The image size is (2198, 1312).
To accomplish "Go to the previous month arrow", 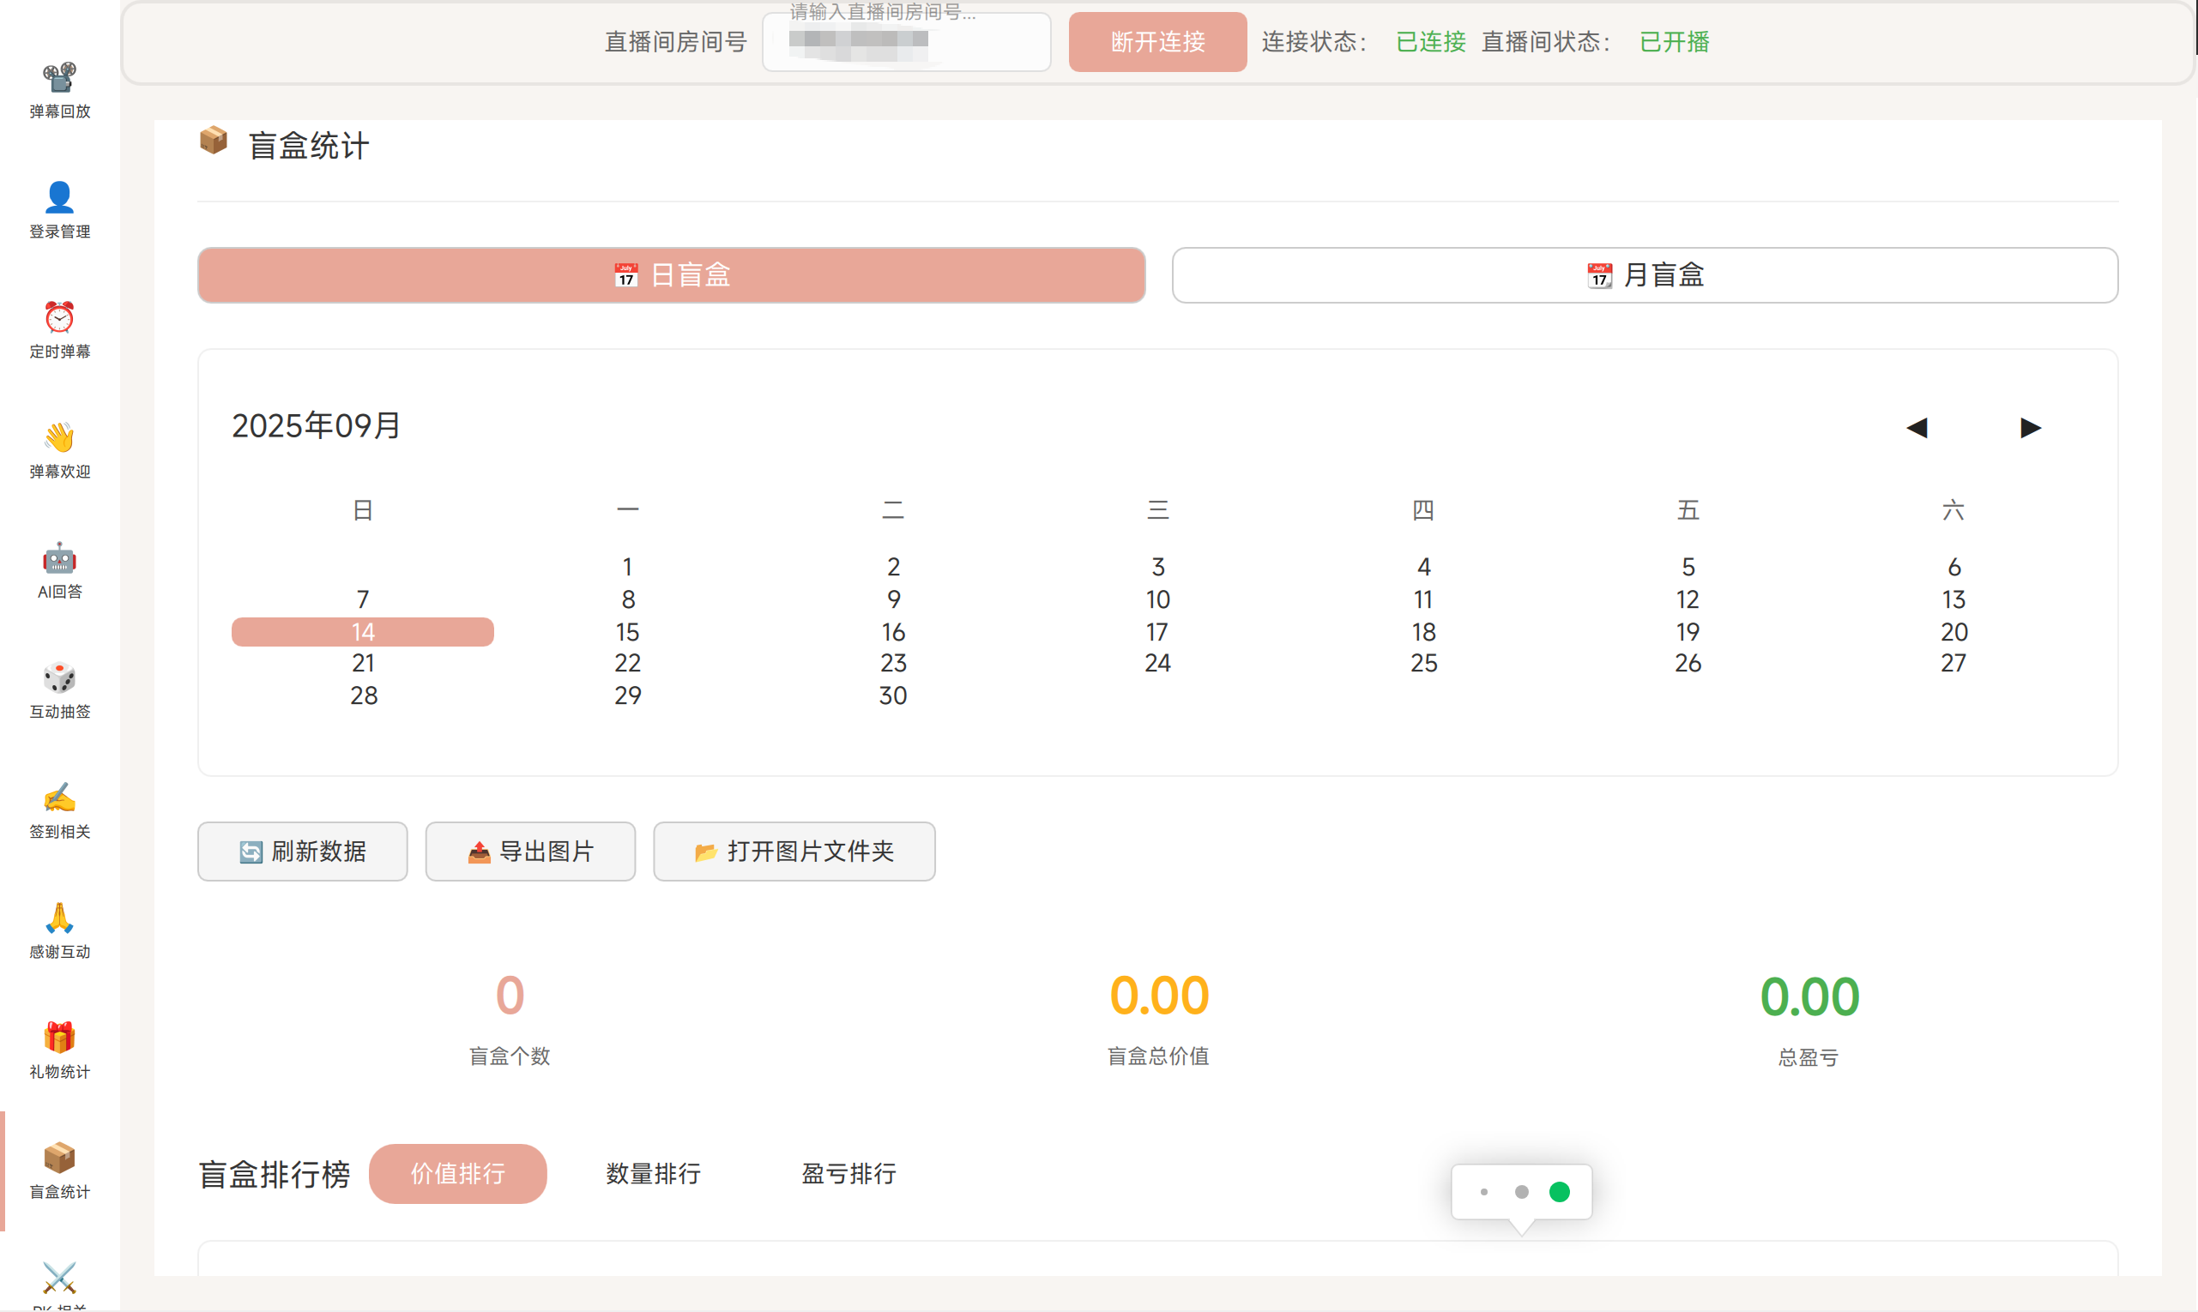I will tap(1916, 428).
